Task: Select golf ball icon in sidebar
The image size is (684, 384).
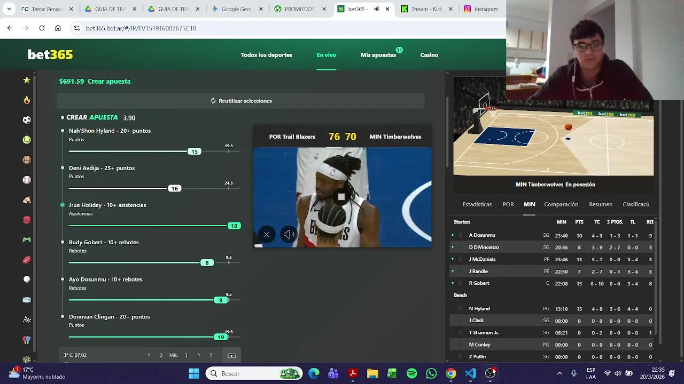Action: [x=27, y=279]
